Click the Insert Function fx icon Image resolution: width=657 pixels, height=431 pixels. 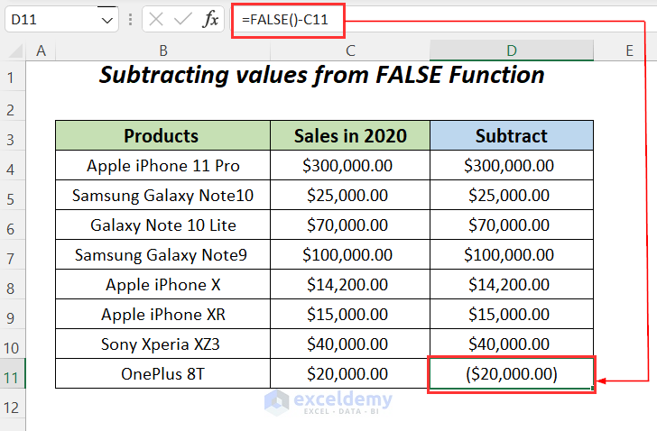(x=209, y=19)
